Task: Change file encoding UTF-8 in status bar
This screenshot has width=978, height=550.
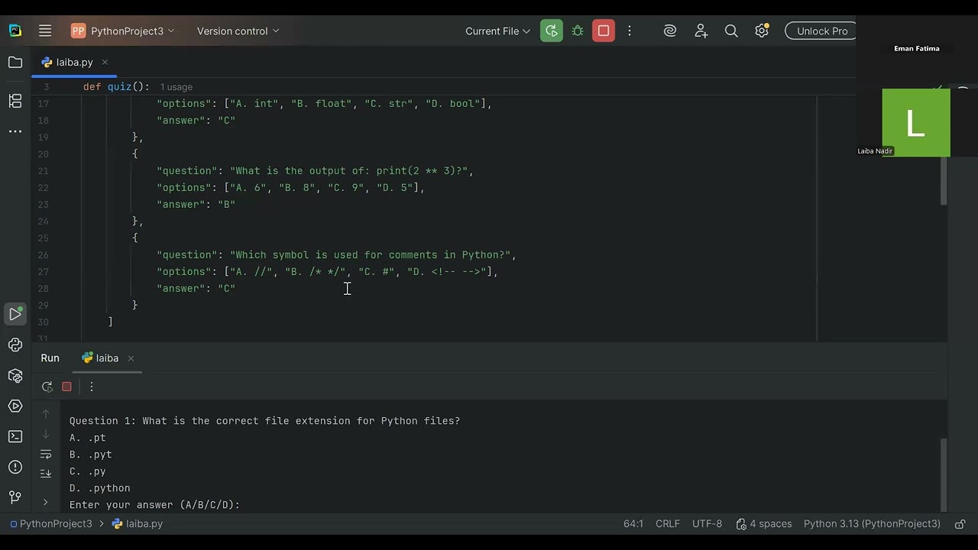Action: [707, 524]
